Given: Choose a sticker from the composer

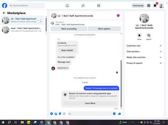Looking at the screenshot, I should point(60,114).
